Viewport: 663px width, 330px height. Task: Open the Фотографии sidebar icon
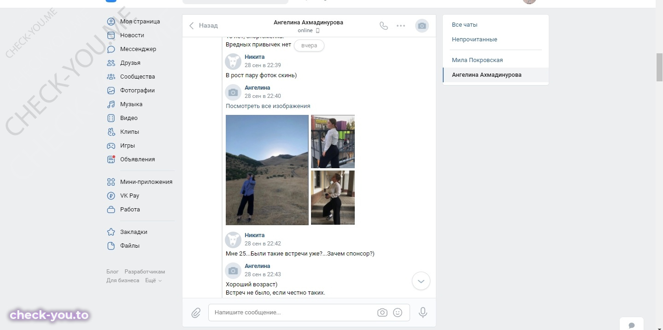(111, 91)
